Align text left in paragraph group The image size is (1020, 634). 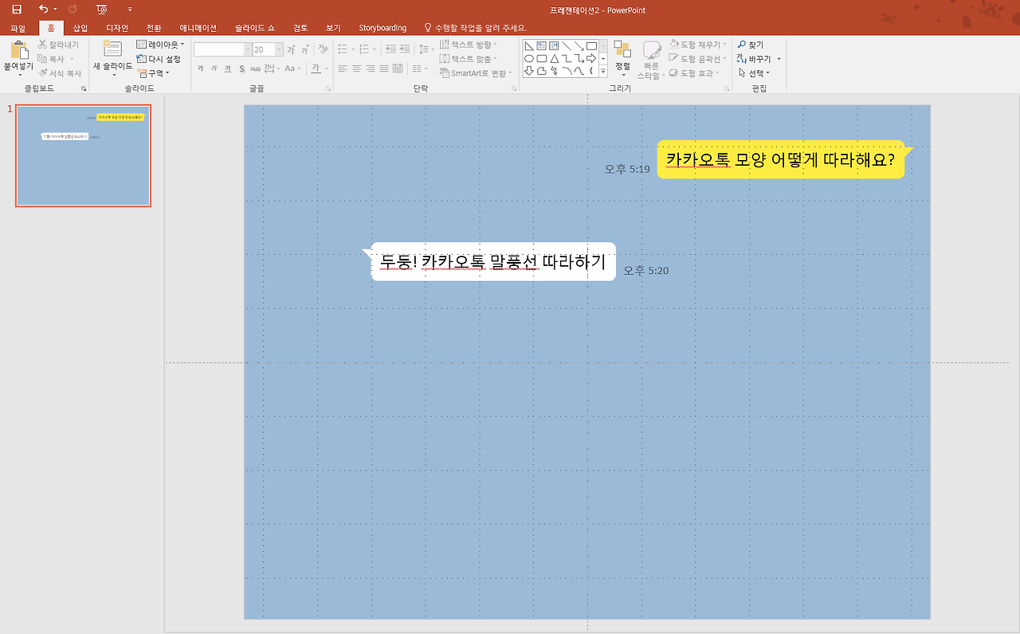coord(342,69)
